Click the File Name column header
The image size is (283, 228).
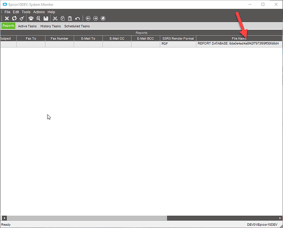[239, 38]
